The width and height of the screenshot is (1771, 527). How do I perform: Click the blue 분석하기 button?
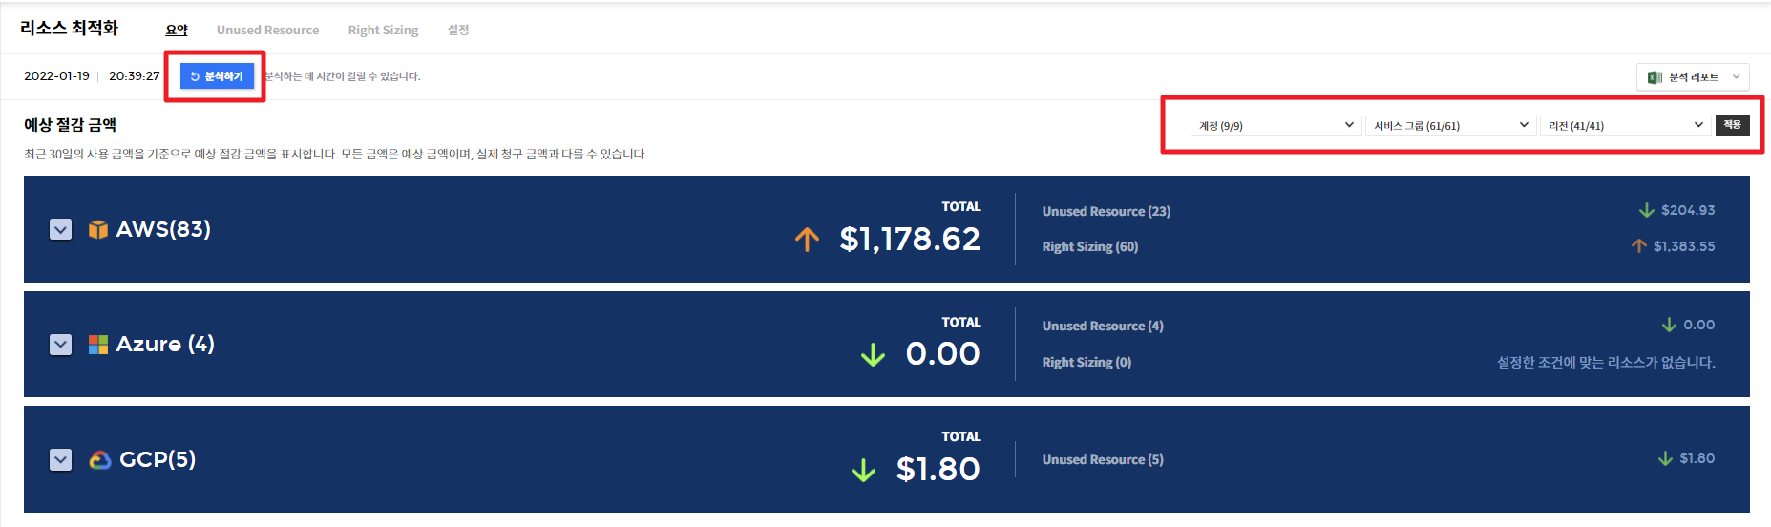(217, 76)
